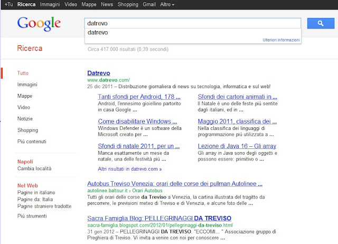Open Mappe in the top bar
This screenshot has width=338, height=244.
pyautogui.click(x=89, y=4)
